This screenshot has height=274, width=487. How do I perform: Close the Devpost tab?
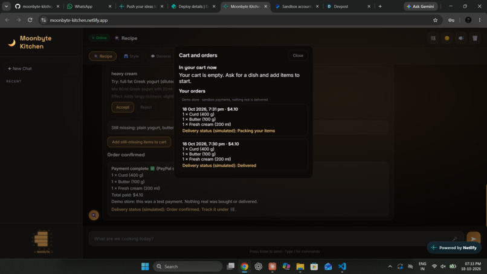pos(369,6)
